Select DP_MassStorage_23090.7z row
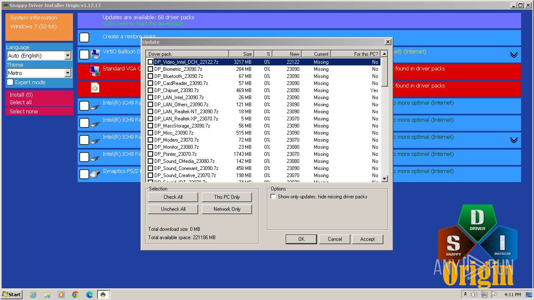Screen dimensions: 534x300 point(263,126)
